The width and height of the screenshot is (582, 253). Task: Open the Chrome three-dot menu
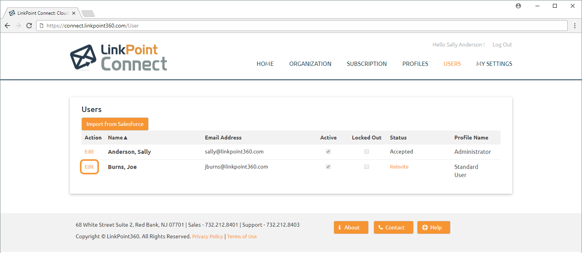coord(575,26)
